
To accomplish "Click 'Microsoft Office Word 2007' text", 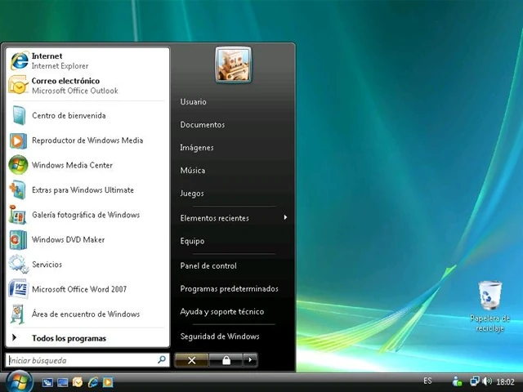I will point(79,289).
